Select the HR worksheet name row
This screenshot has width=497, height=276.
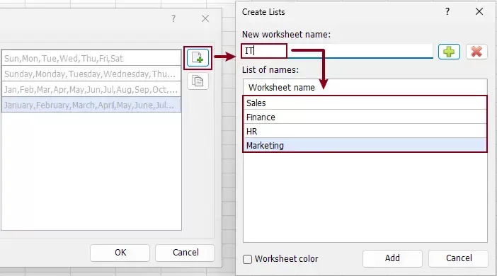click(x=365, y=131)
